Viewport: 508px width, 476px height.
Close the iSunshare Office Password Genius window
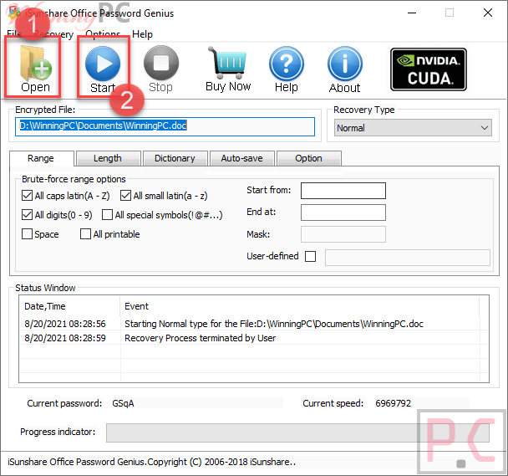point(488,13)
